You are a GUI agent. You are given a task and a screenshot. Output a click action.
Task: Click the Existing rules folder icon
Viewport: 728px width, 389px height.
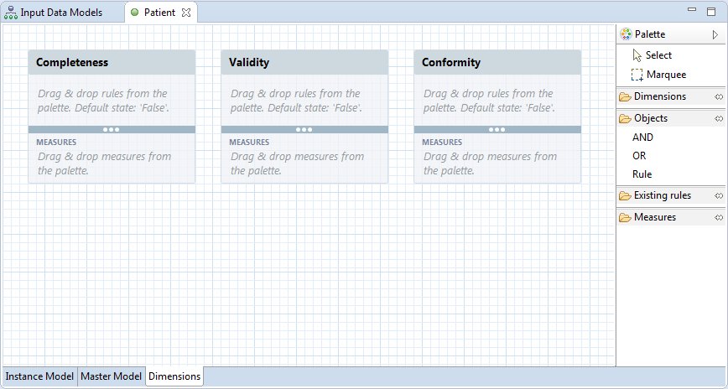[x=625, y=195]
